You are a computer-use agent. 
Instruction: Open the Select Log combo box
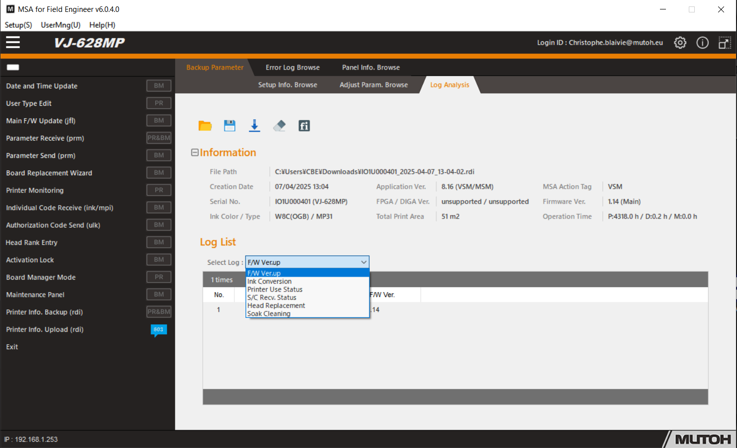[307, 262]
